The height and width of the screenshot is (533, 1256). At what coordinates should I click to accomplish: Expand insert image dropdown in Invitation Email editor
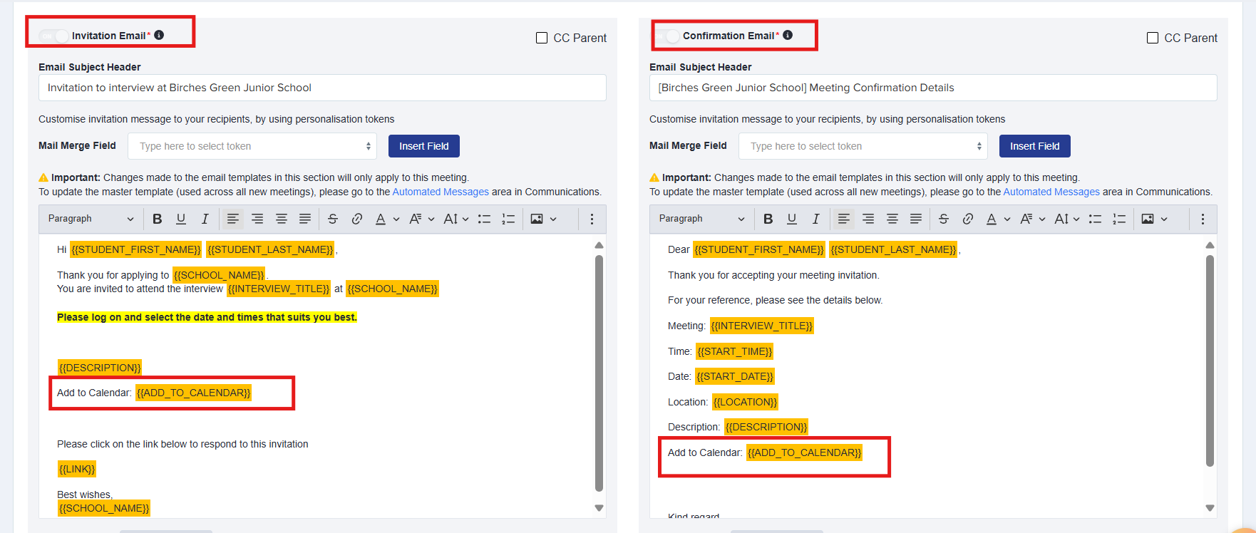[x=553, y=219]
